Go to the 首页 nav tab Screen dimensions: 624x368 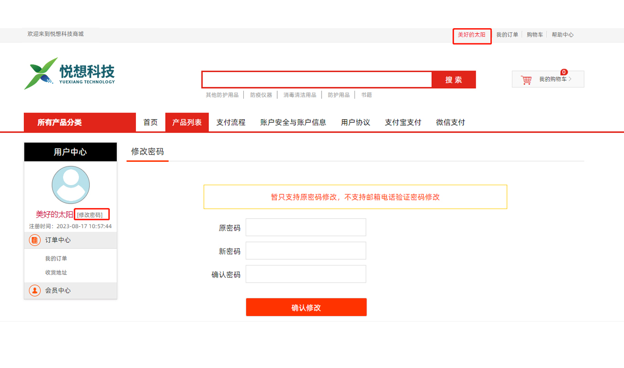tap(150, 122)
